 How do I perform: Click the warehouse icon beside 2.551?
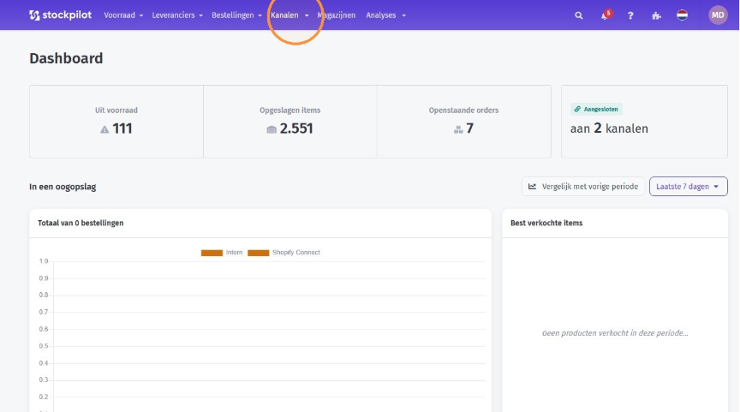272,129
